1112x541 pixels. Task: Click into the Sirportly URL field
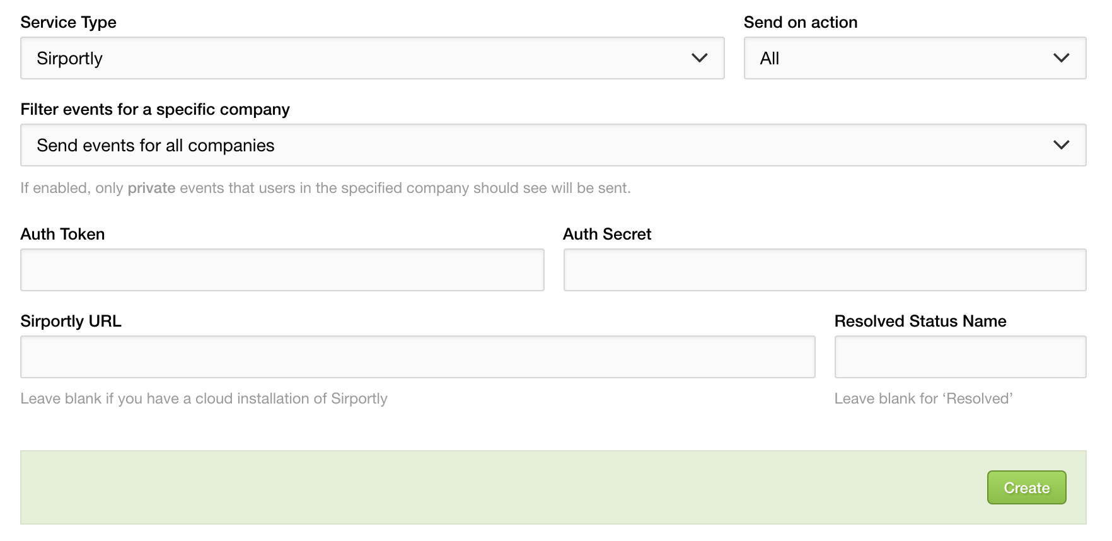point(417,357)
